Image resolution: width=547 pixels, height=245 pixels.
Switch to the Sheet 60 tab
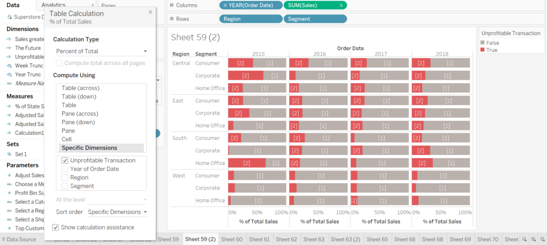pos(231,240)
